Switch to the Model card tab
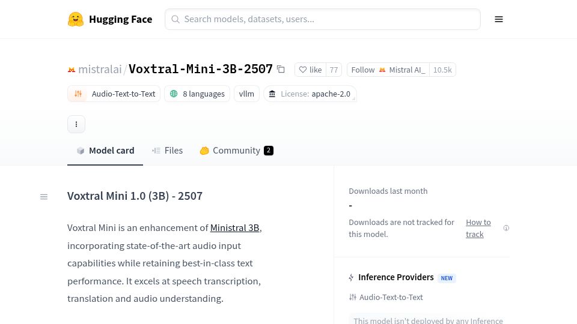Viewport: 577px width, 324px height. pyautogui.click(x=105, y=151)
